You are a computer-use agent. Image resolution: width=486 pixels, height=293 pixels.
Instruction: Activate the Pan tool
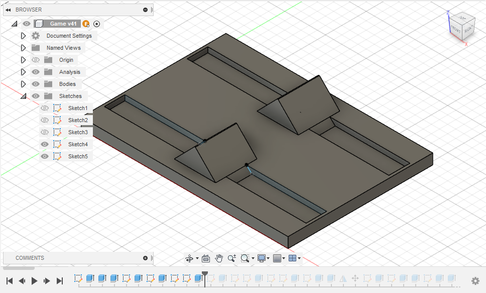click(219, 258)
